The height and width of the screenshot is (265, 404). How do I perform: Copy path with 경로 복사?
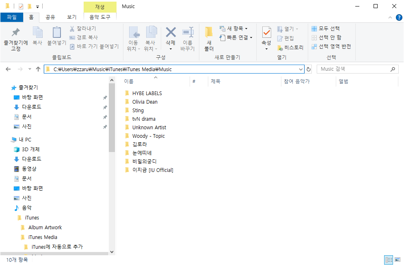coord(84,37)
